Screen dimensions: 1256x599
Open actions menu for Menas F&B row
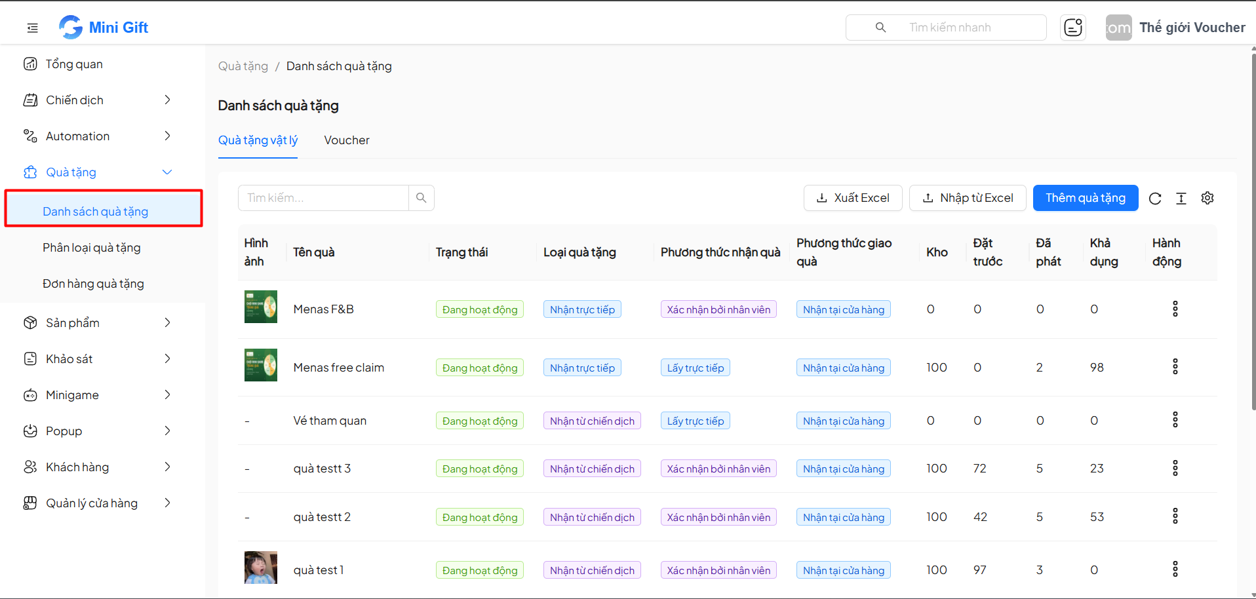(1175, 309)
